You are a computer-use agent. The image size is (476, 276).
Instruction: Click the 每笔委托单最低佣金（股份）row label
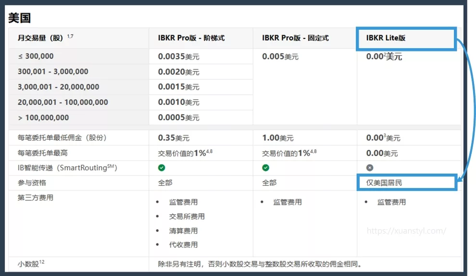coord(62,138)
